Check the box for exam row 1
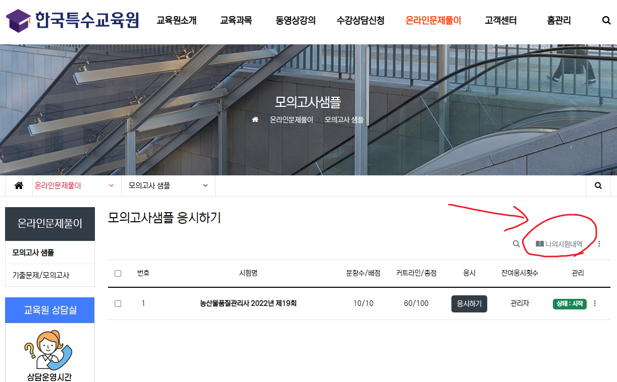 tap(118, 303)
